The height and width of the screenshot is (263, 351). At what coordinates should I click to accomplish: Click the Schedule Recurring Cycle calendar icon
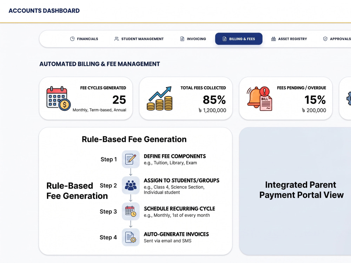pos(131,211)
